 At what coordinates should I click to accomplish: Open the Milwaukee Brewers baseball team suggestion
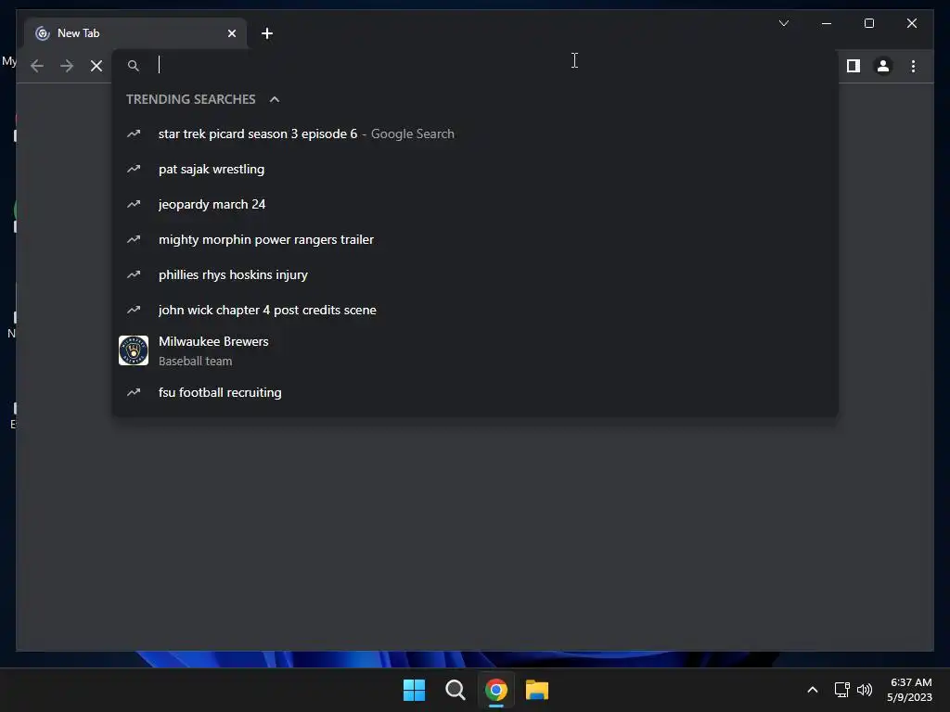coord(475,350)
